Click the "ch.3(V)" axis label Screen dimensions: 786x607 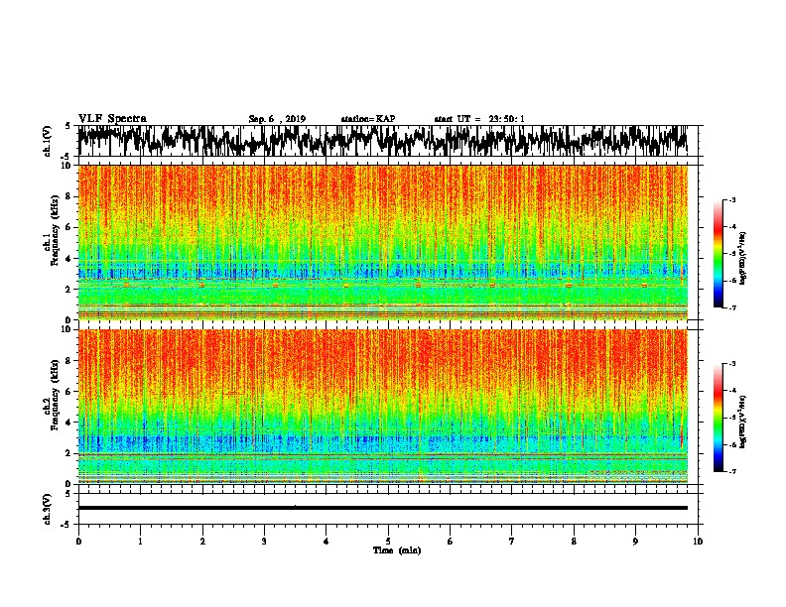tap(48, 509)
